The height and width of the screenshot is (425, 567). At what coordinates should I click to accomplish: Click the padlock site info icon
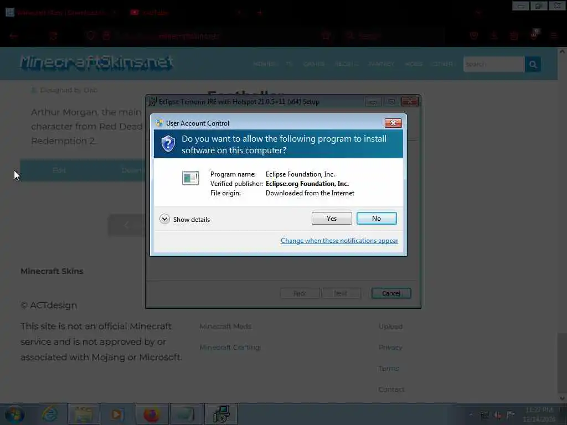click(x=106, y=36)
